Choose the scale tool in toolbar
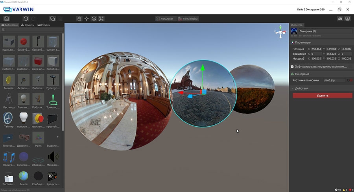 pos(101,18)
